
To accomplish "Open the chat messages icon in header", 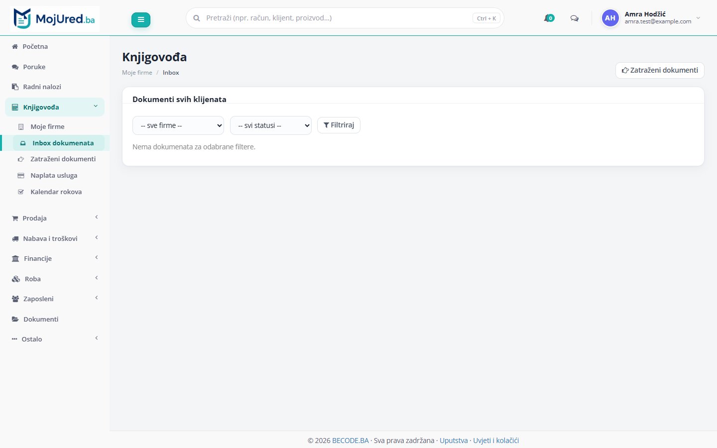I will click(x=574, y=18).
